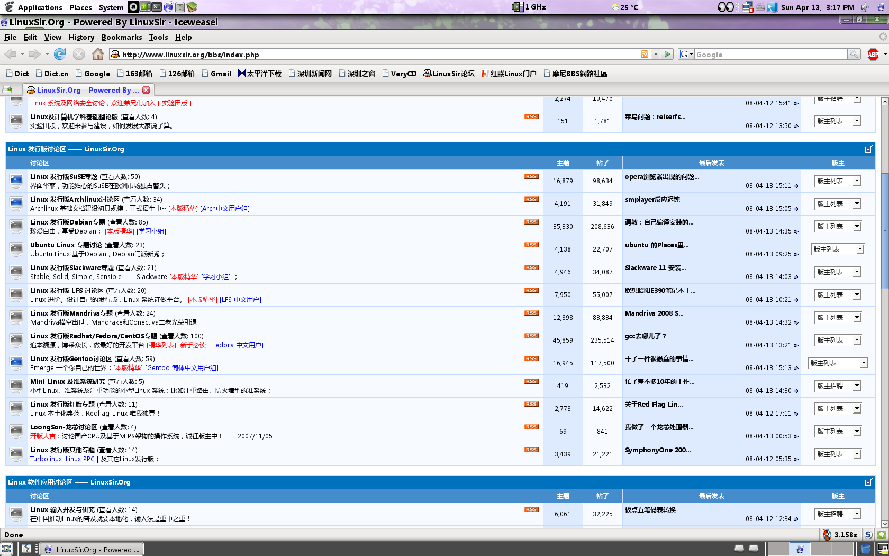889x556 pixels.
Task: Click the green Go arrow beside address bar
Action: [667, 54]
